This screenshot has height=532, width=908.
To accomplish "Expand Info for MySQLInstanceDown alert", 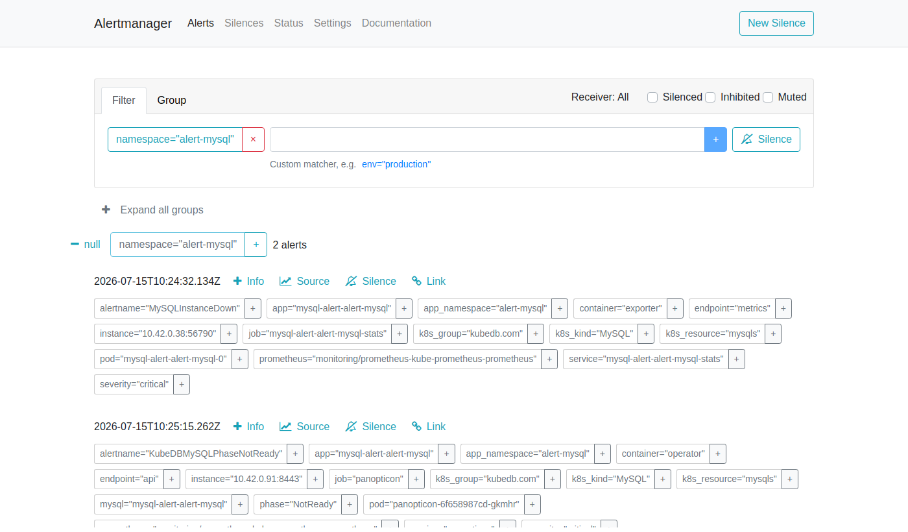I will point(248,281).
